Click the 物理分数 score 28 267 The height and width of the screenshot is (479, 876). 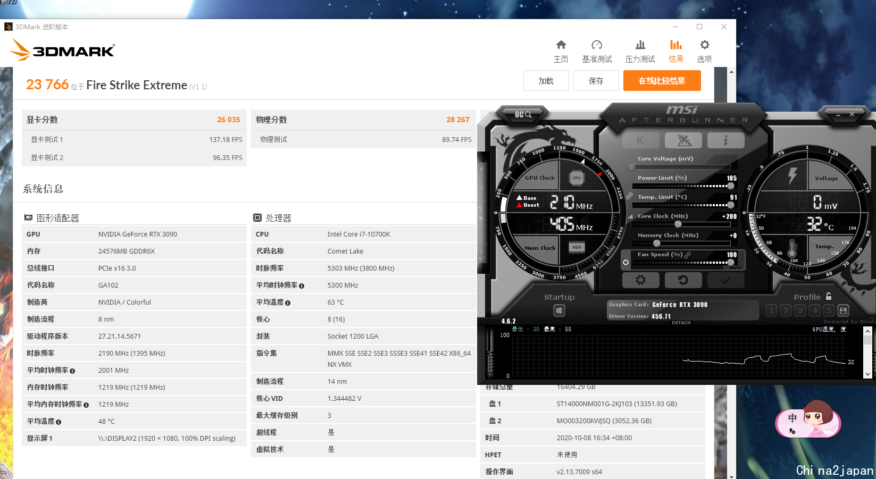(458, 120)
